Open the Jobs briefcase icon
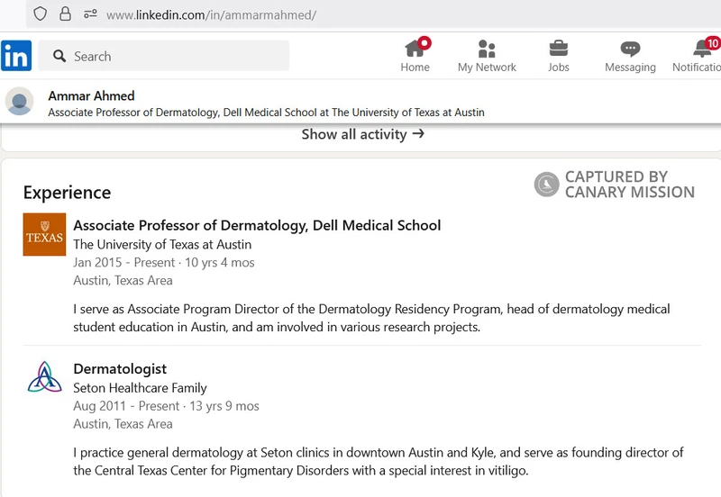 tap(559, 49)
